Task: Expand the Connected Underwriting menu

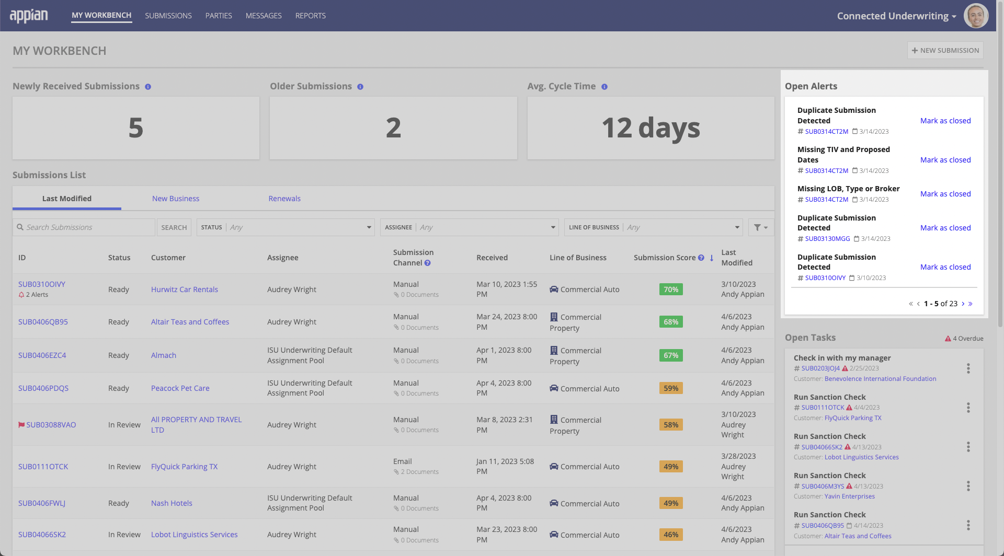Action: [x=896, y=16]
